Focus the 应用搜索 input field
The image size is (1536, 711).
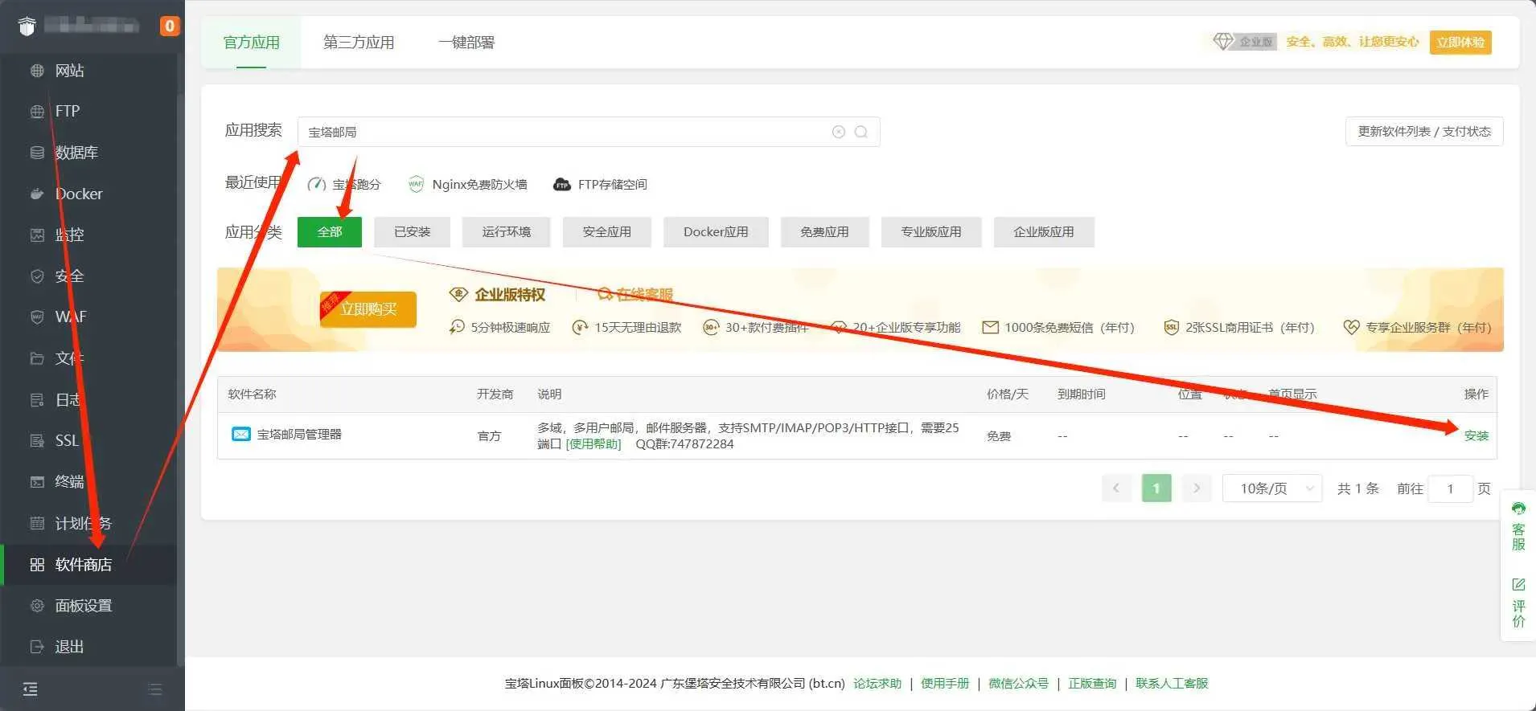coord(589,132)
